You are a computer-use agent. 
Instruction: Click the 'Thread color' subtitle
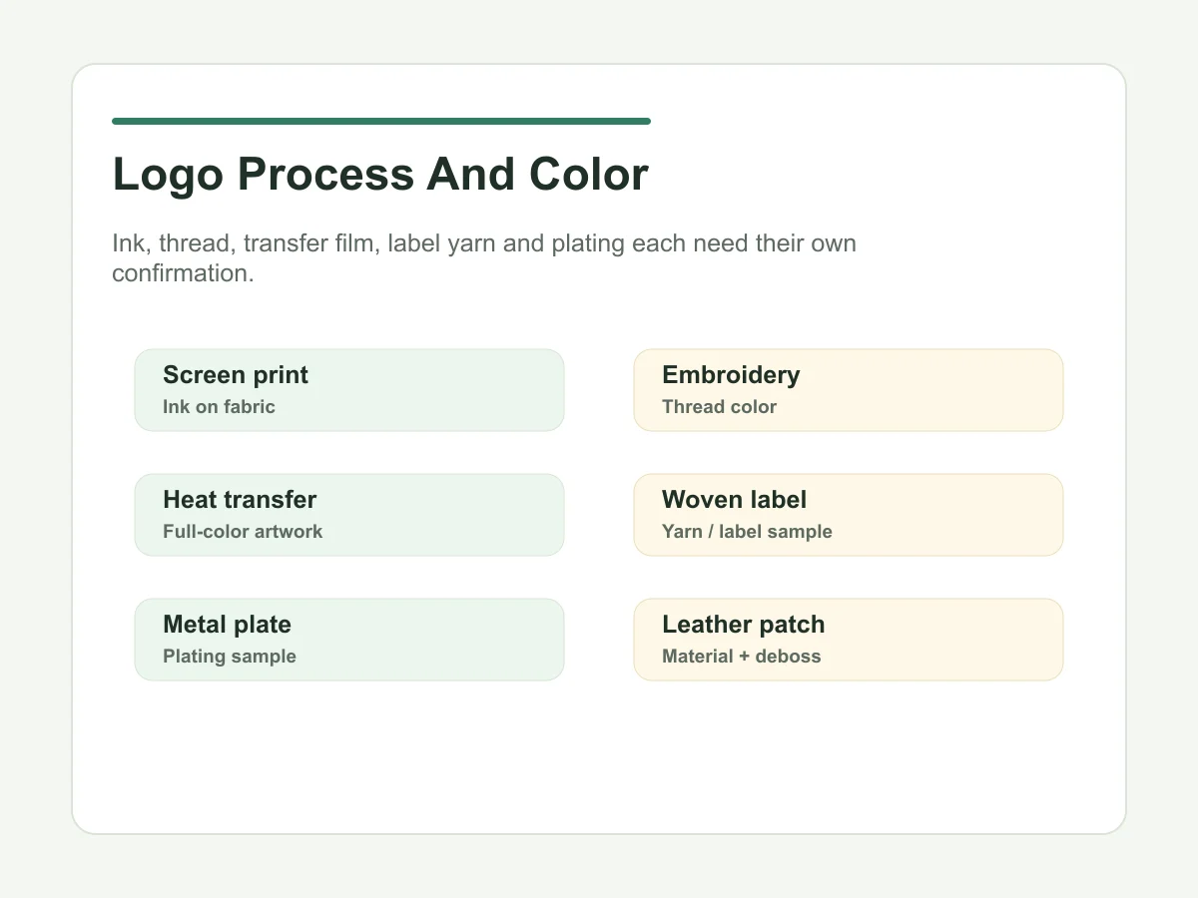point(719,407)
